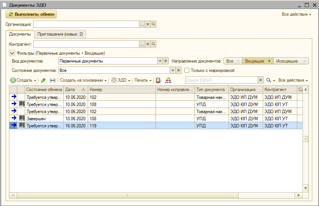The height and width of the screenshot is (206, 319).
Task: Click barcode icon in row 119
Action: 22,125
